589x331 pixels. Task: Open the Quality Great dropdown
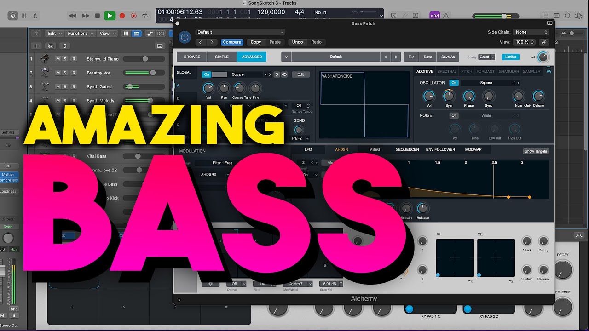tap(487, 57)
